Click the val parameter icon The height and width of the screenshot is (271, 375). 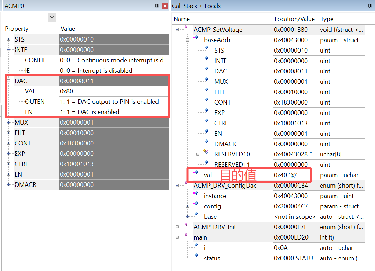point(195,172)
